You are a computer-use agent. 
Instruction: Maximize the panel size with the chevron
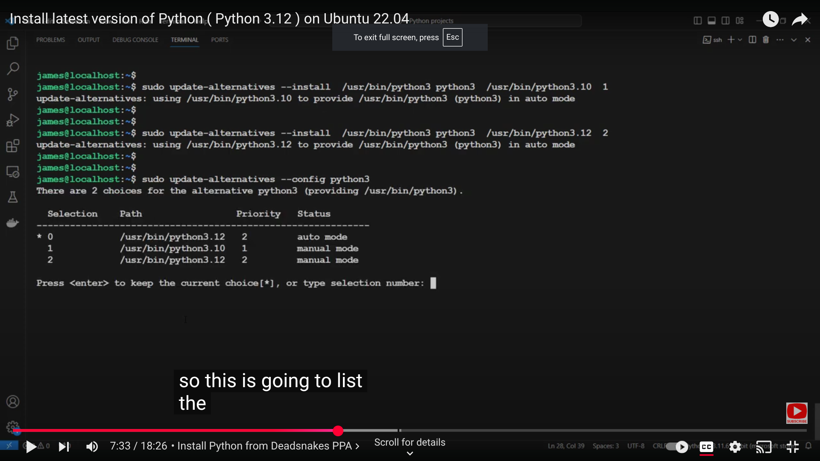click(x=794, y=40)
